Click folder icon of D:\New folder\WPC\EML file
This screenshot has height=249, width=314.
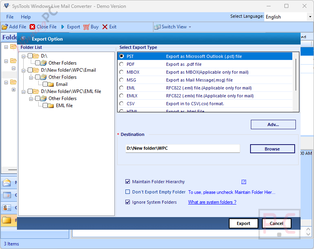point(36,91)
